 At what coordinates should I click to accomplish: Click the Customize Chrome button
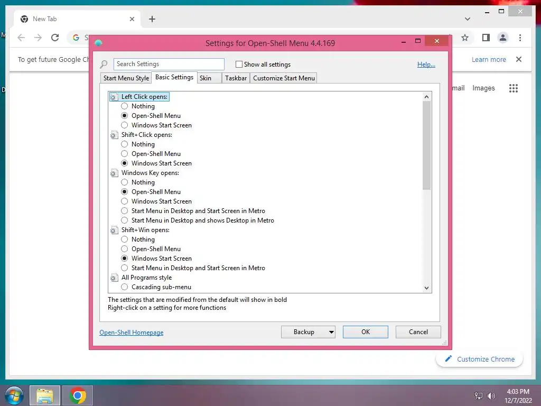point(480,359)
